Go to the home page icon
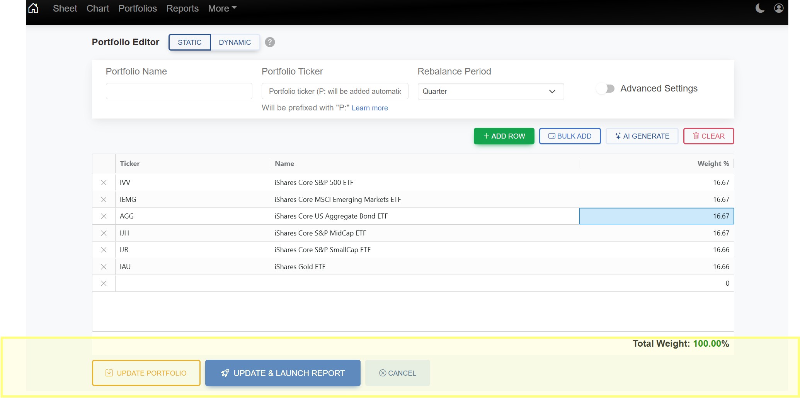This screenshot has height=398, width=800. (x=34, y=8)
